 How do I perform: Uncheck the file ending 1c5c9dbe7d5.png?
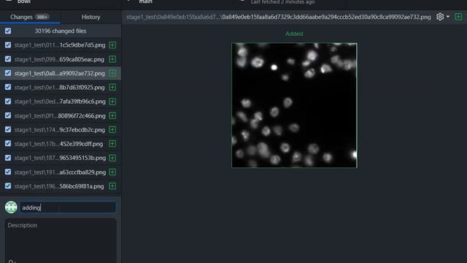[x=8, y=45]
